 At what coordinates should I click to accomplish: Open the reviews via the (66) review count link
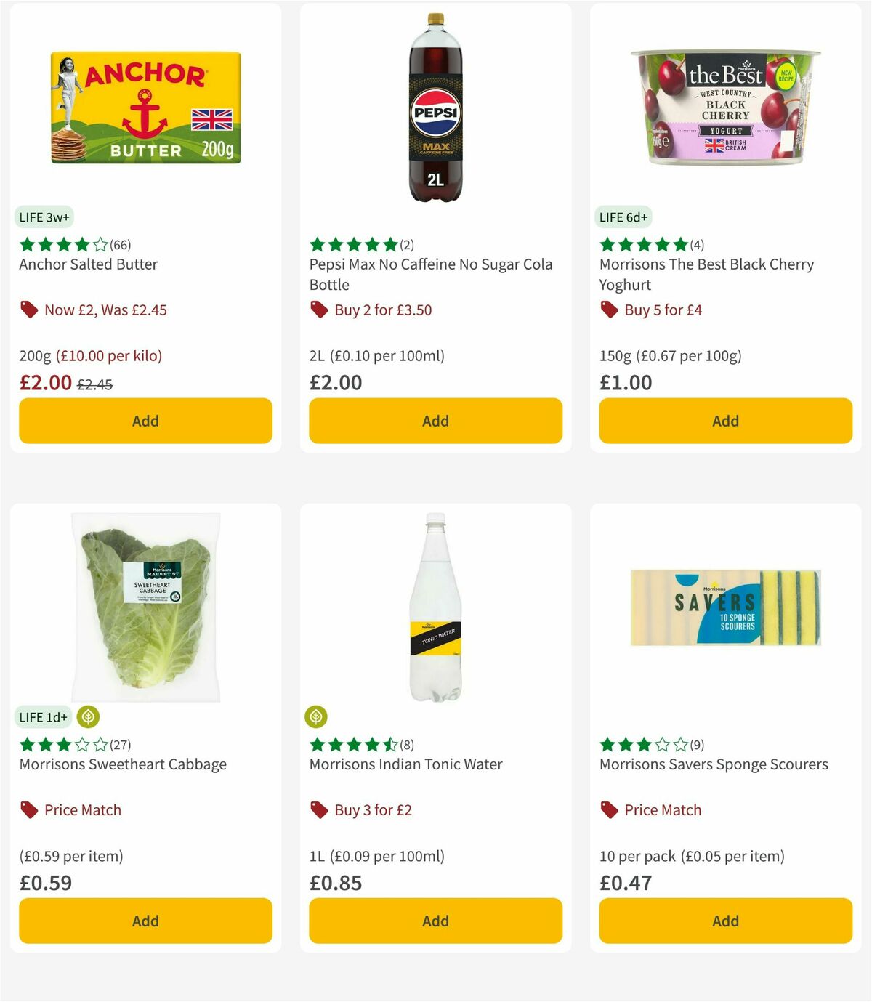[x=120, y=245]
